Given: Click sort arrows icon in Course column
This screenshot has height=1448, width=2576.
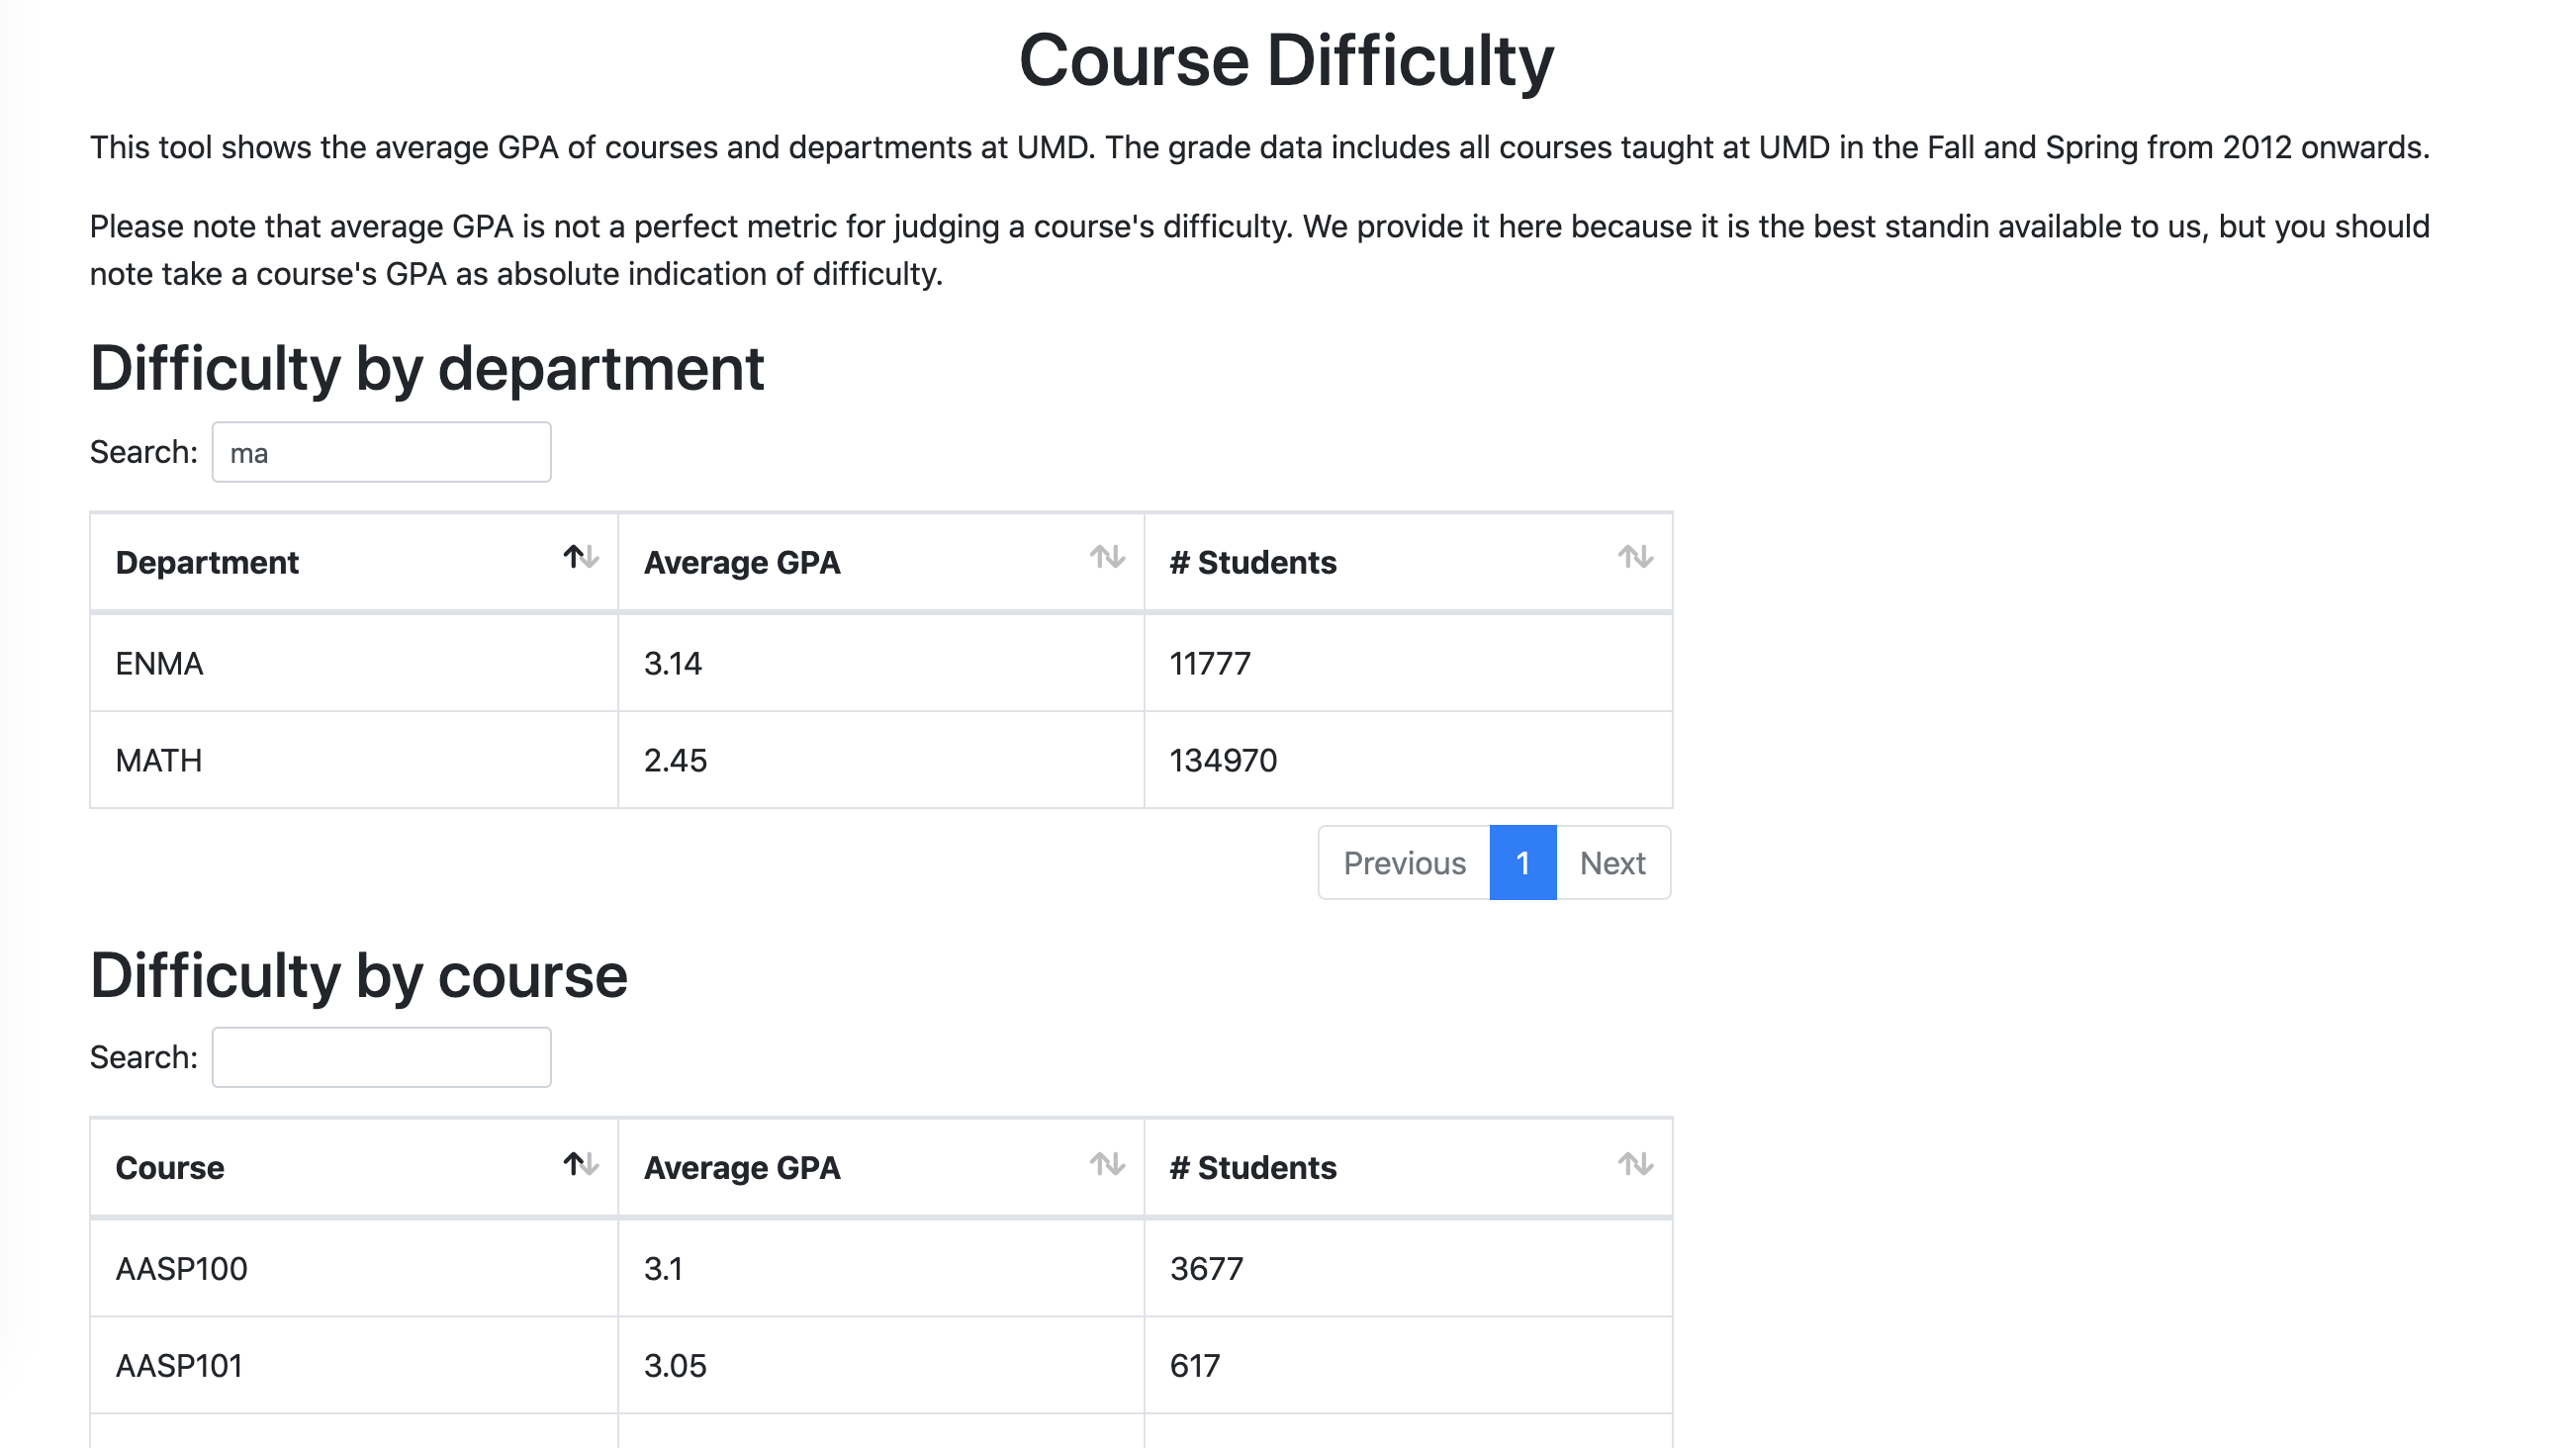Looking at the screenshot, I should pos(581,1164).
